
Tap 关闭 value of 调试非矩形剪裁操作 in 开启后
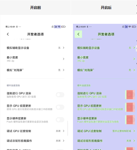click(129, 141)
